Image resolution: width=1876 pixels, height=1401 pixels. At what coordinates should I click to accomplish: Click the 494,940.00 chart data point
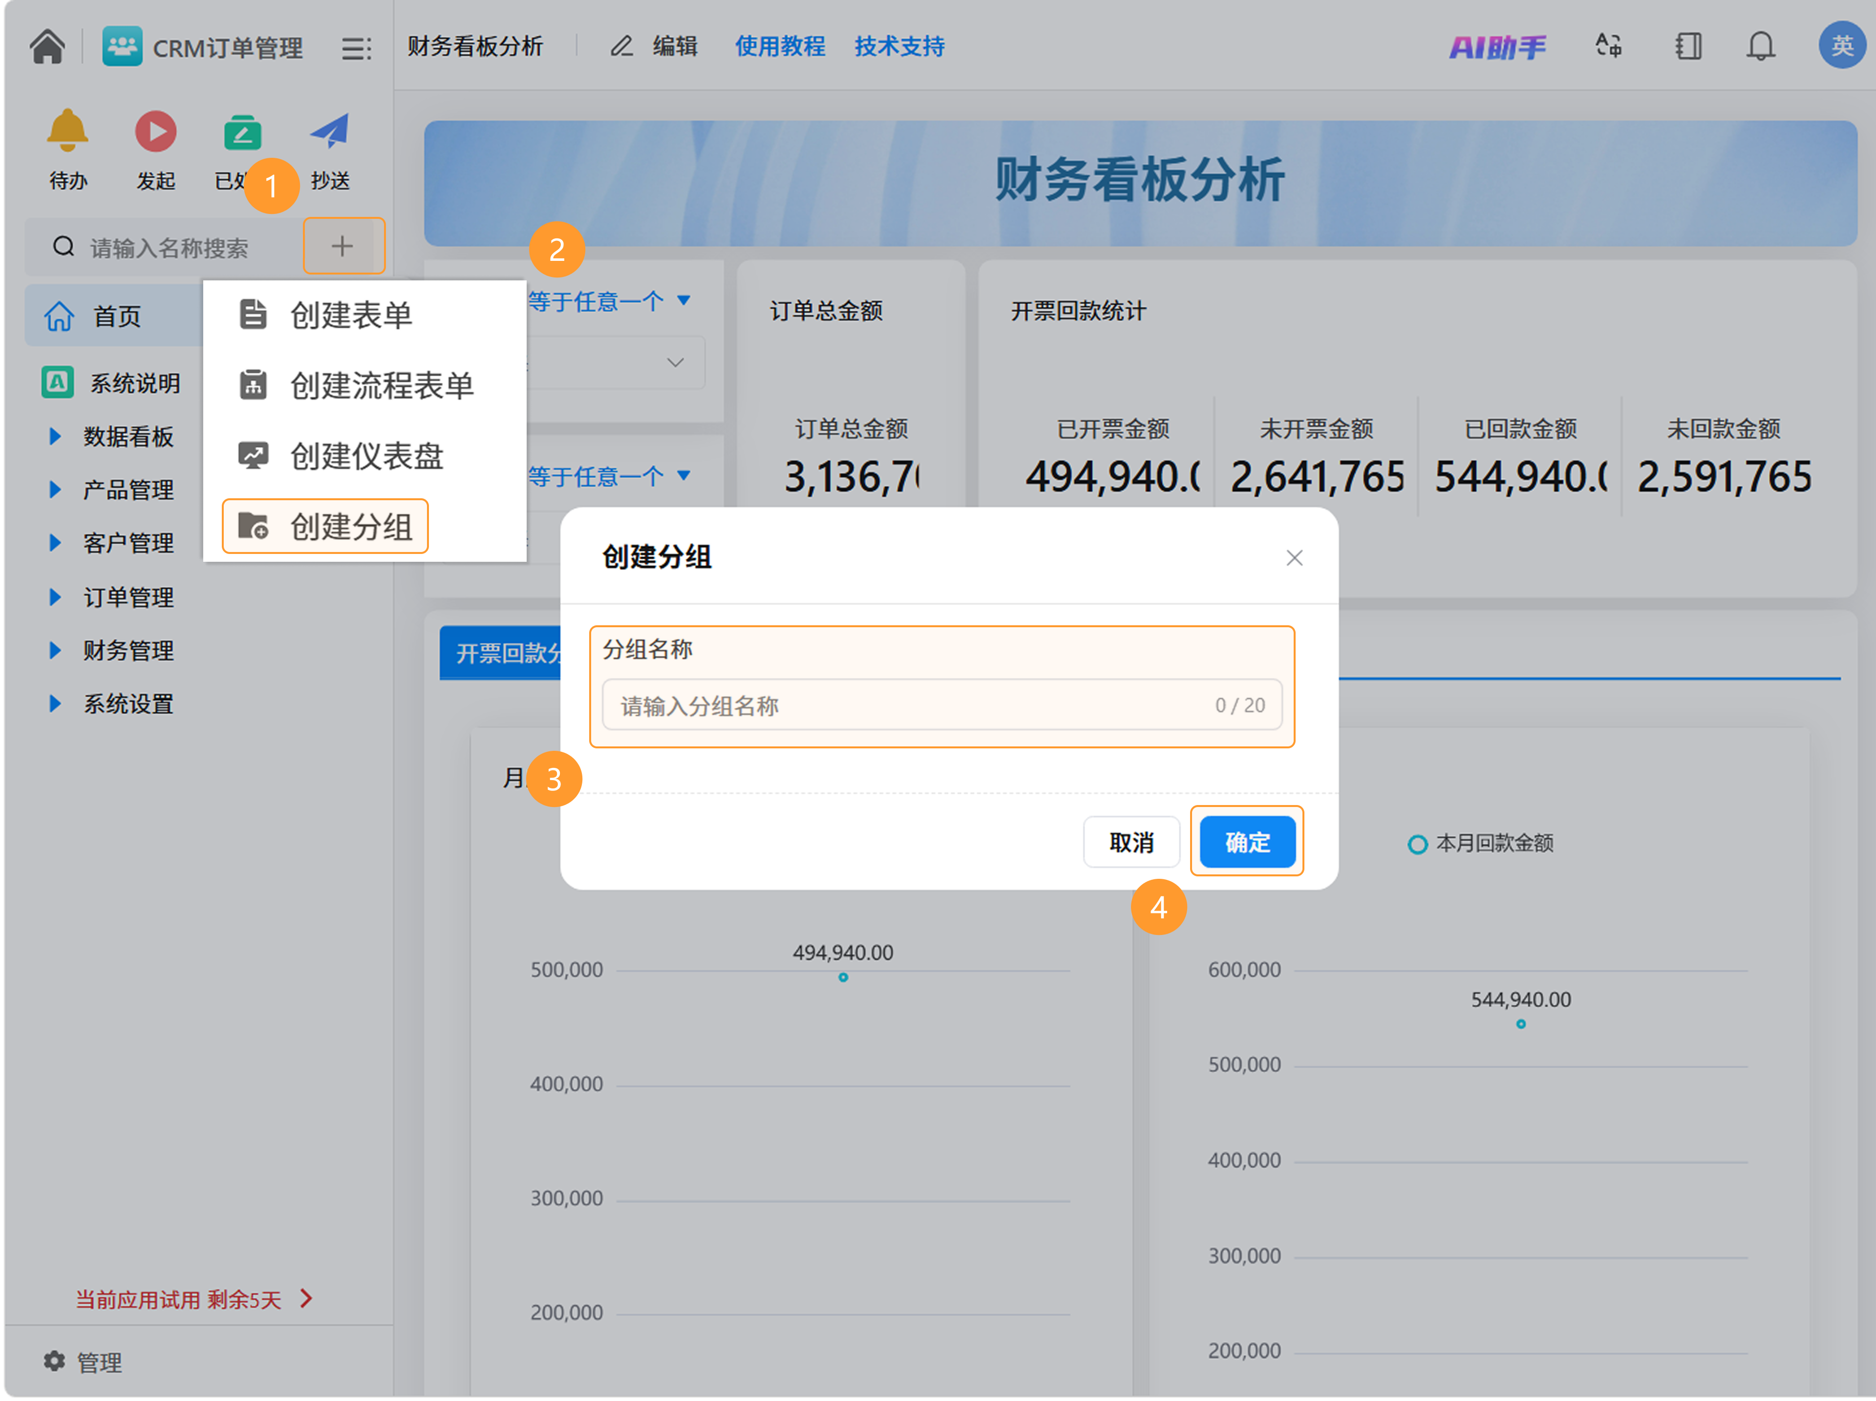tap(843, 978)
